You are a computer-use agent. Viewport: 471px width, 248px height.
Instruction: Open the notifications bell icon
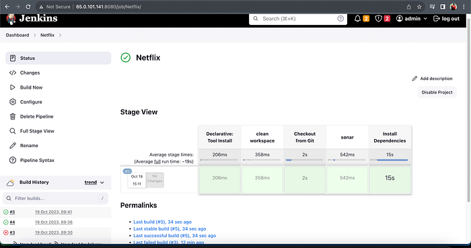coord(357,19)
